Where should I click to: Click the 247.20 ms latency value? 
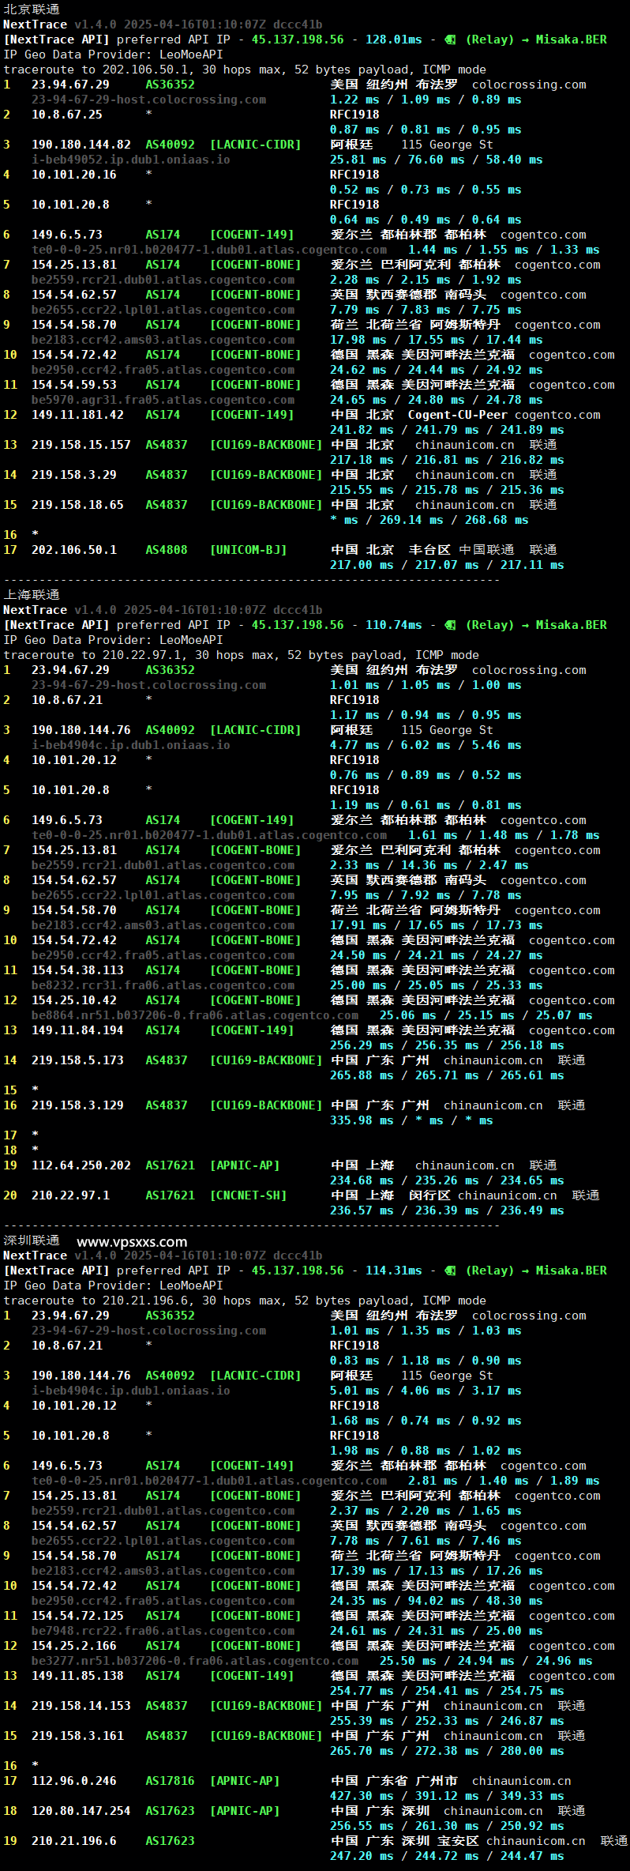click(x=362, y=1856)
